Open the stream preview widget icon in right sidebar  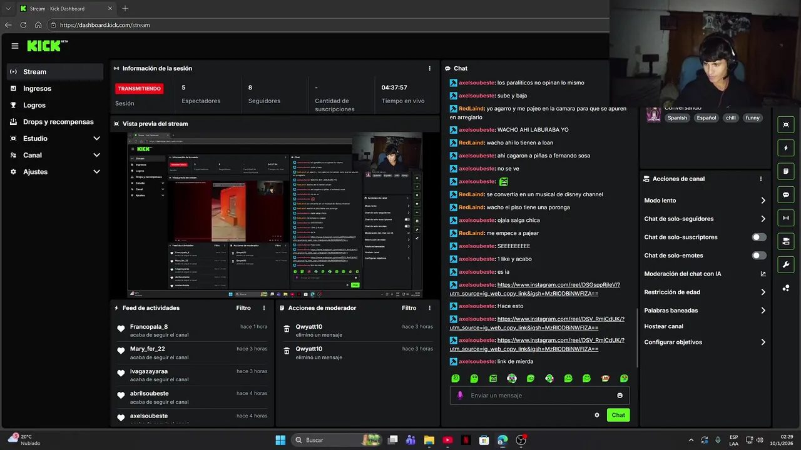(786, 124)
